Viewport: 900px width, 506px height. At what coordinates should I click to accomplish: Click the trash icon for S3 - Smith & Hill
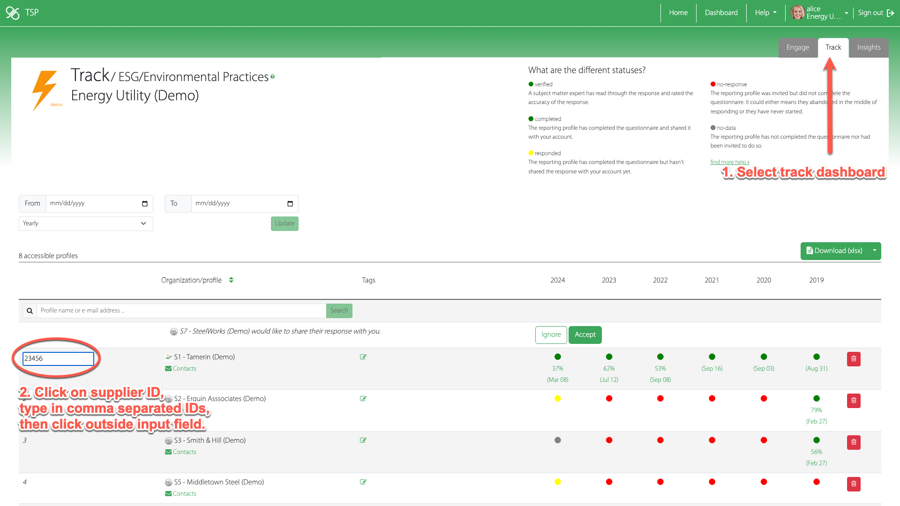[x=854, y=442]
